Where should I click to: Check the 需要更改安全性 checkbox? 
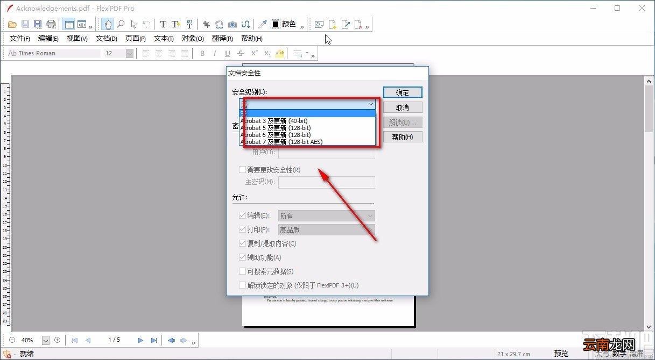243,170
